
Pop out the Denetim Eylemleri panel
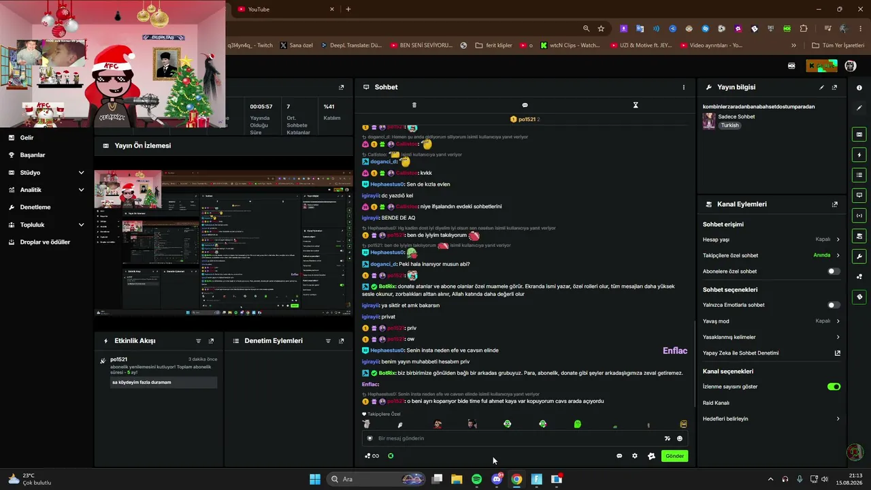tap(342, 341)
